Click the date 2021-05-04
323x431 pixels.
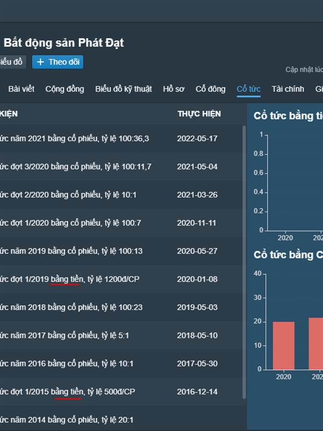[197, 166]
